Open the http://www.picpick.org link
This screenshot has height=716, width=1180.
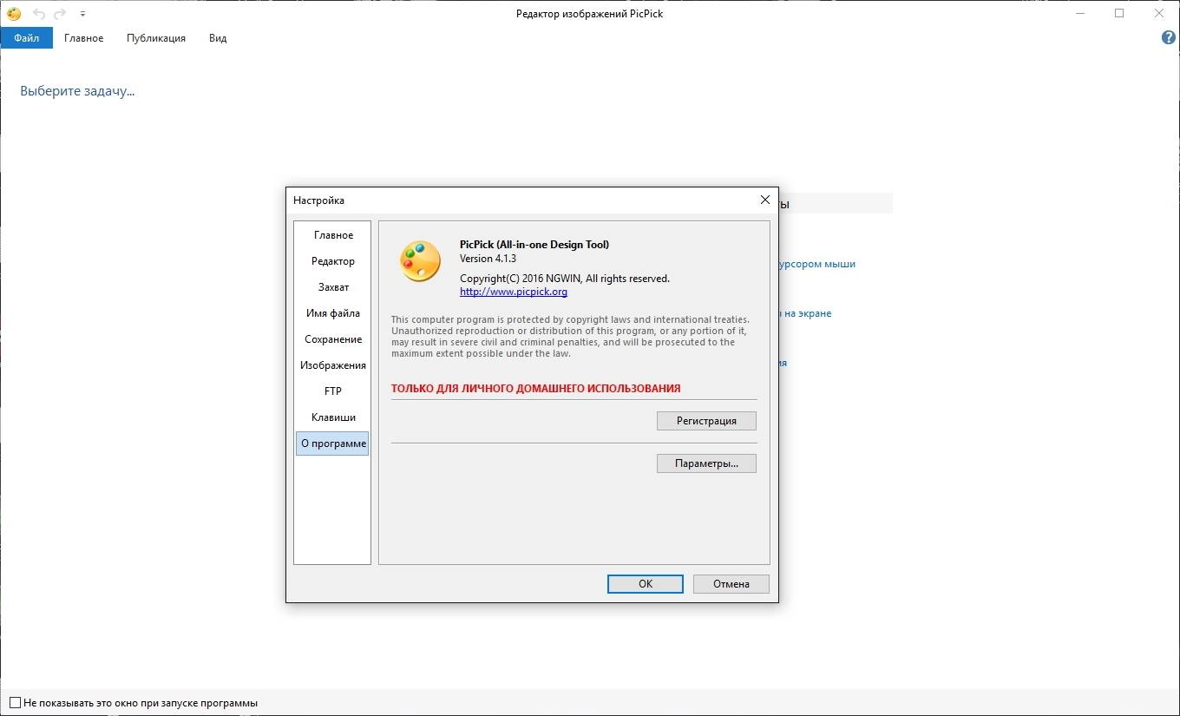click(514, 292)
